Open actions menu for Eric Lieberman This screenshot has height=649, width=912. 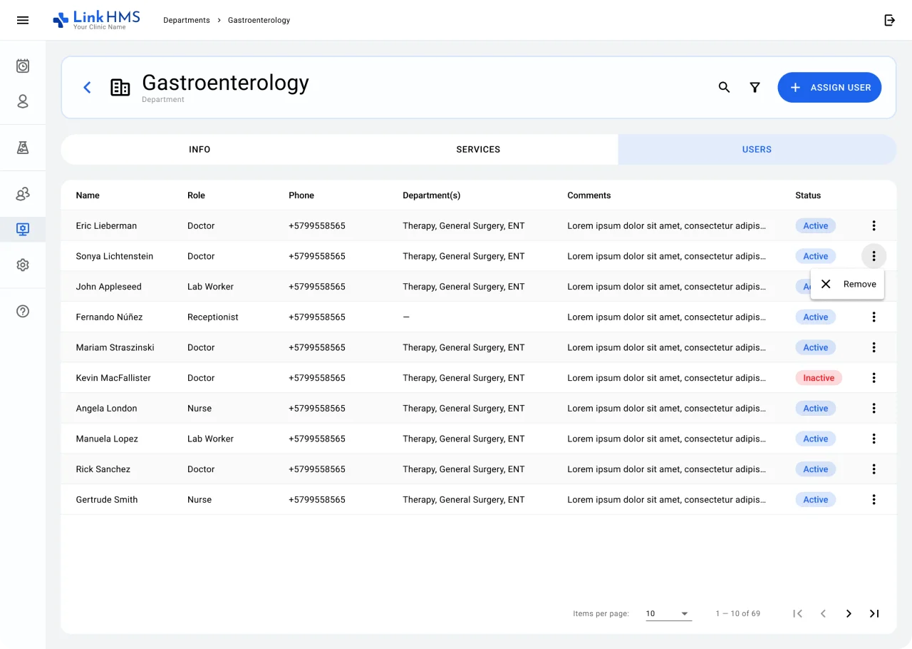click(x=874, y=225)
